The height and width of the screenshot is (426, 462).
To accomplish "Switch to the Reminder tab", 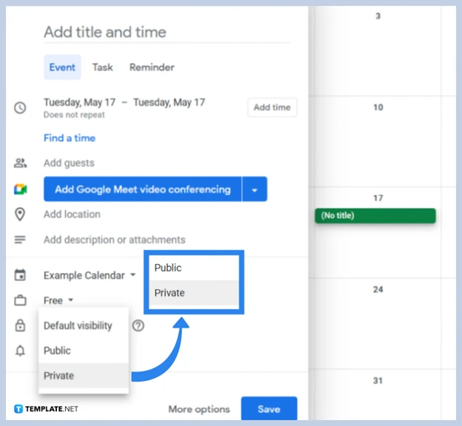I will point(152,67).
